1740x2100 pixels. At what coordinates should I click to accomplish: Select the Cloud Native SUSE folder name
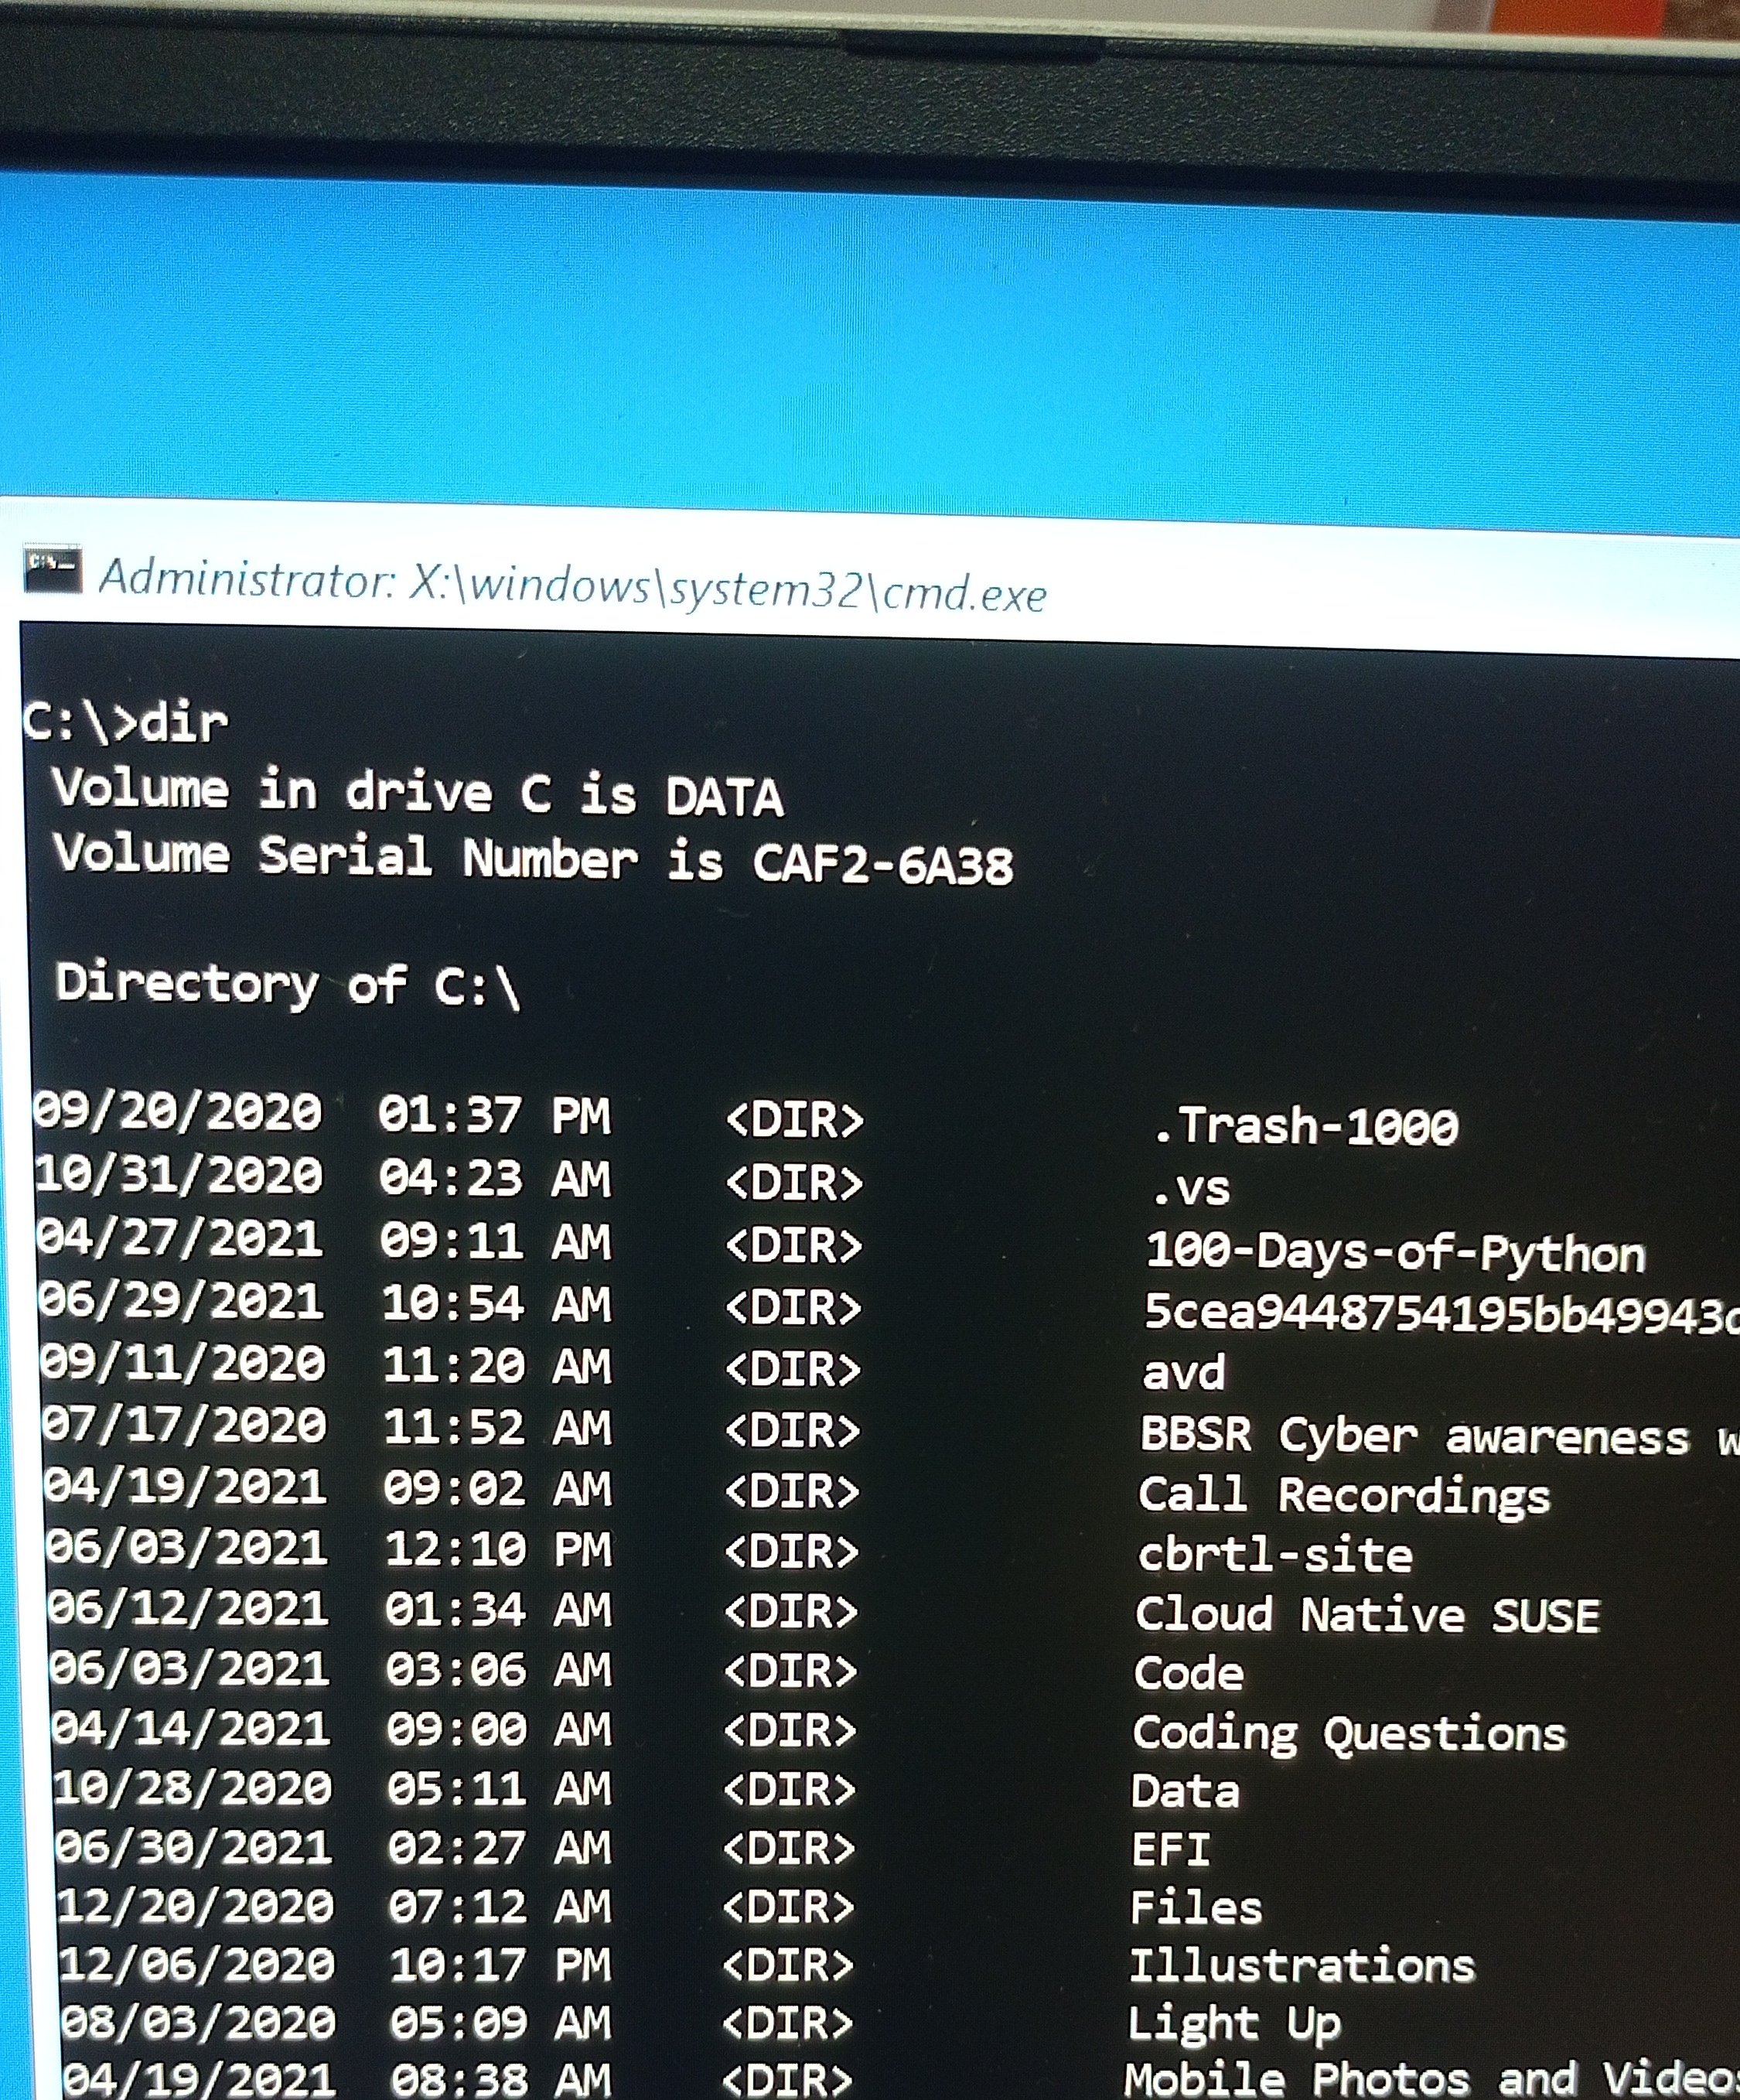tap(1367, 1615)
